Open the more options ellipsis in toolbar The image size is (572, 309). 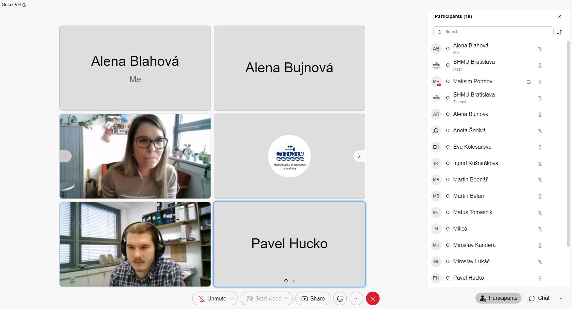tap(356, 299)
